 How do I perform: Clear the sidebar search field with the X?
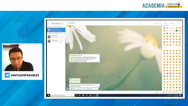(x=63, y=24)
